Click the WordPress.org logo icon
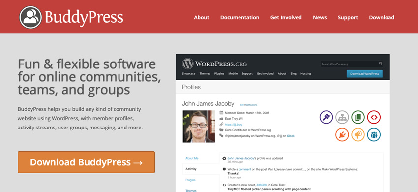This screenshot has height=192, width=418. pos(188,64)
